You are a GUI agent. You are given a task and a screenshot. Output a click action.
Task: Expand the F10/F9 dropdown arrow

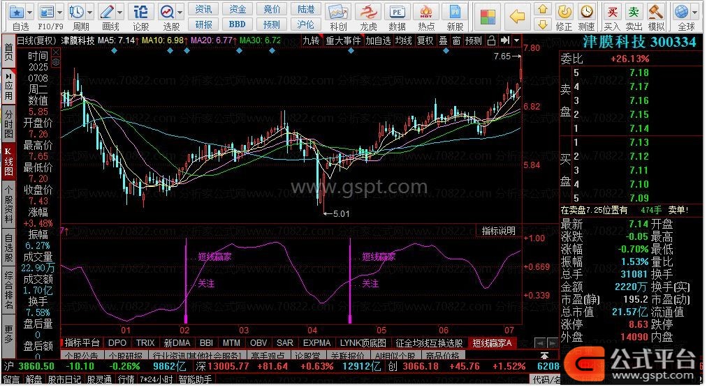coord(60,12)
